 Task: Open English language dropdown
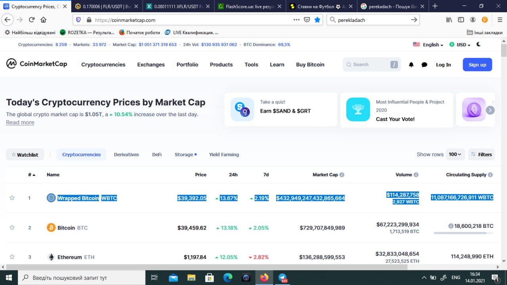(x=428, y=45)
